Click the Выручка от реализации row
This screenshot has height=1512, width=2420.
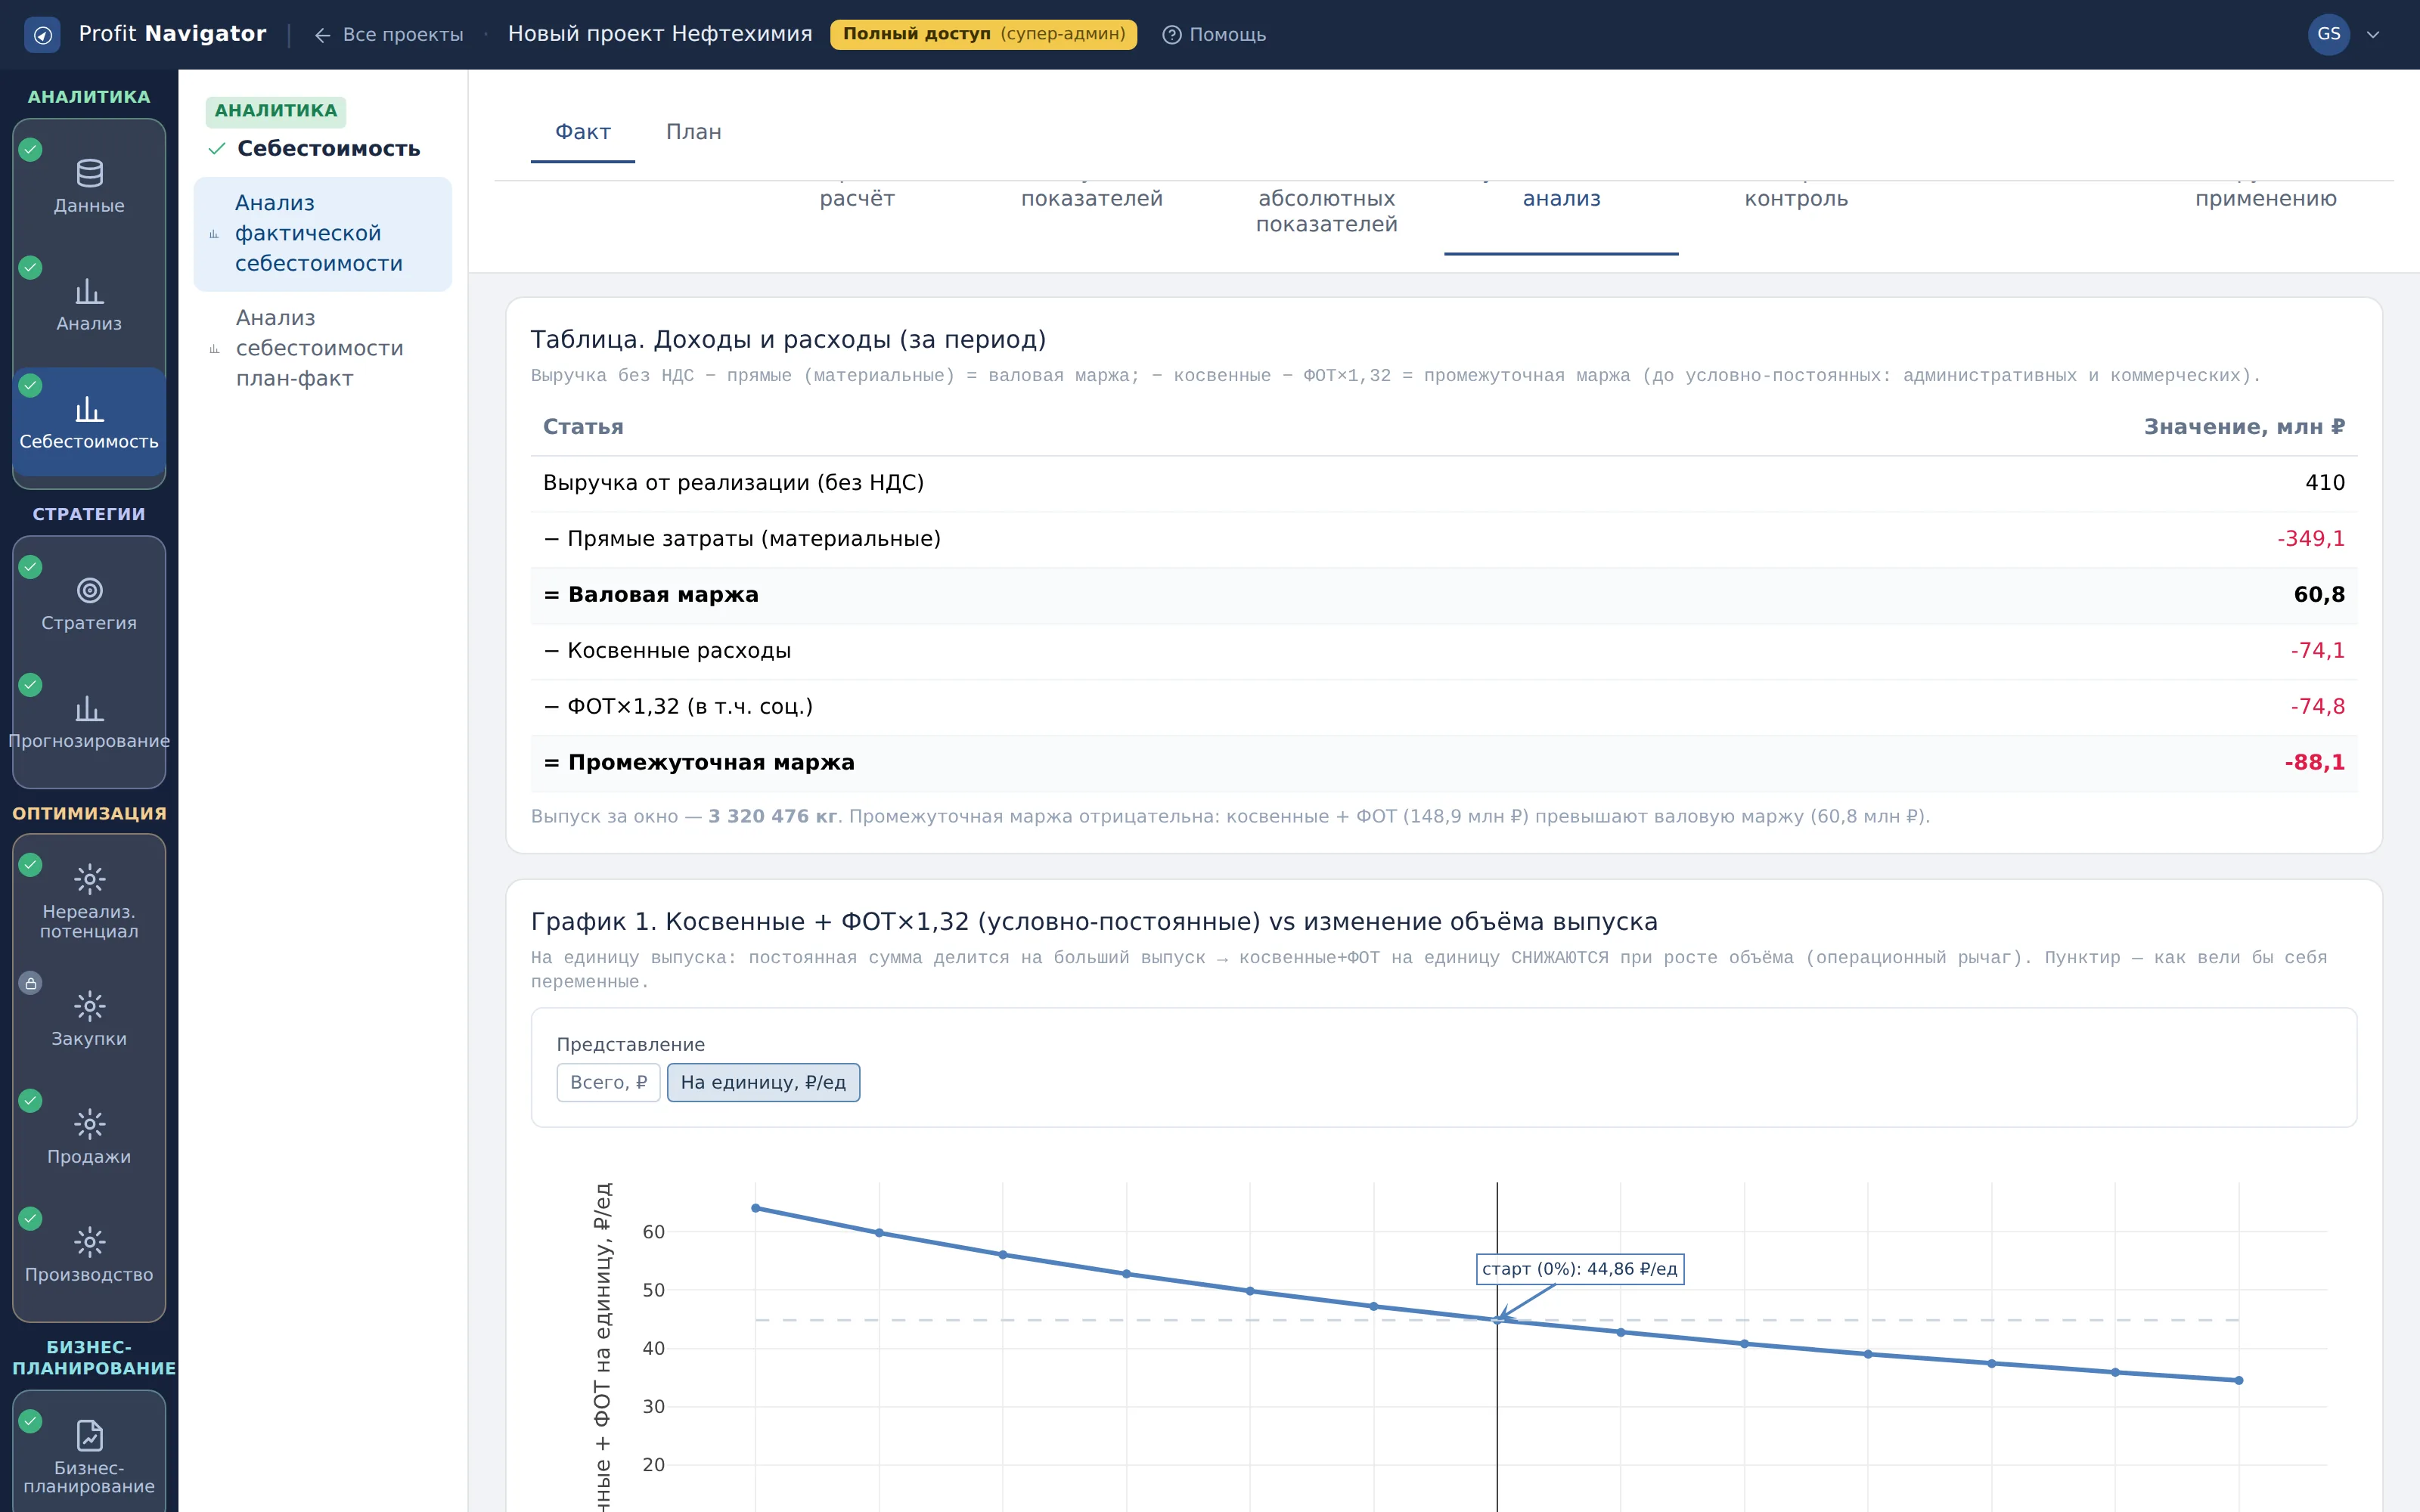[1444, 483]
